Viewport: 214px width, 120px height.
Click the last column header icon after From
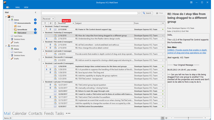pos(163,23)
